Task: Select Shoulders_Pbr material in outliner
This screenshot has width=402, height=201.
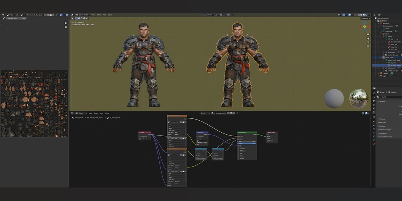Action: (x=396, y=42)
